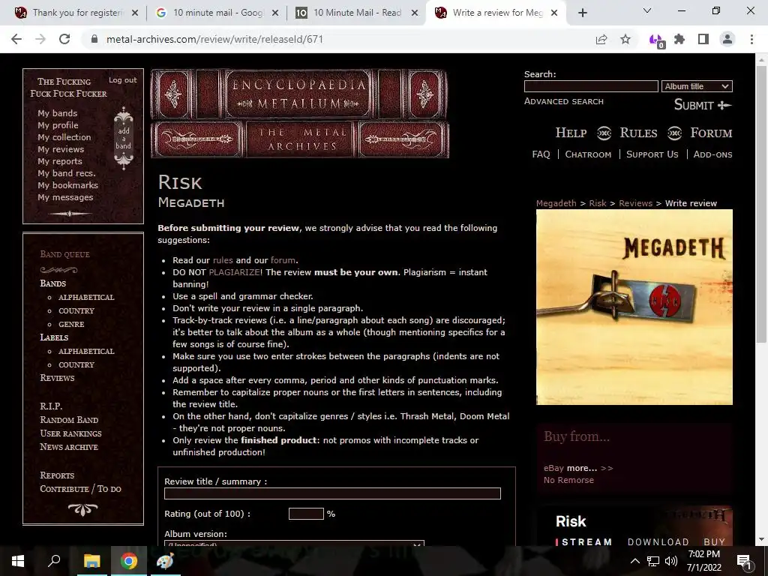Open My reviews

[x=61, y=149]
